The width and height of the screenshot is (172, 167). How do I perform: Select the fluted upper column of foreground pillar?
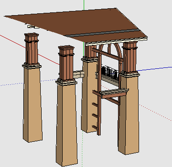coord(66,62)
